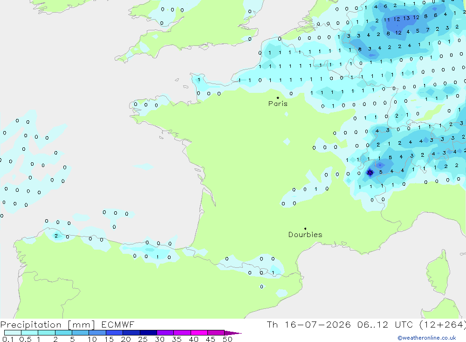Click the 13 mm value on map

point(406,18)
